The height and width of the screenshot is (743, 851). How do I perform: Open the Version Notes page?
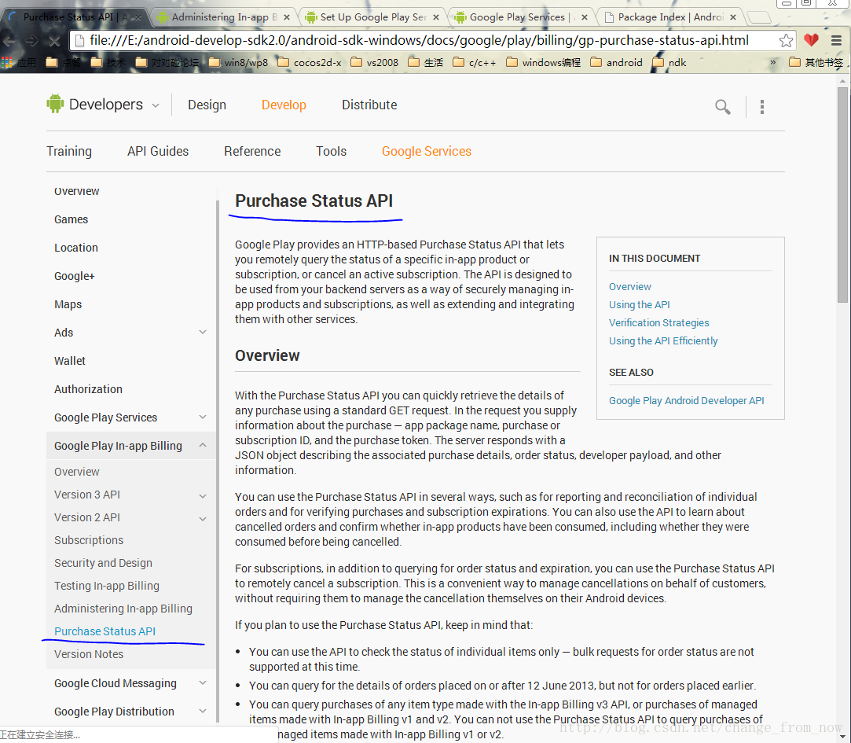pos(89,654)
